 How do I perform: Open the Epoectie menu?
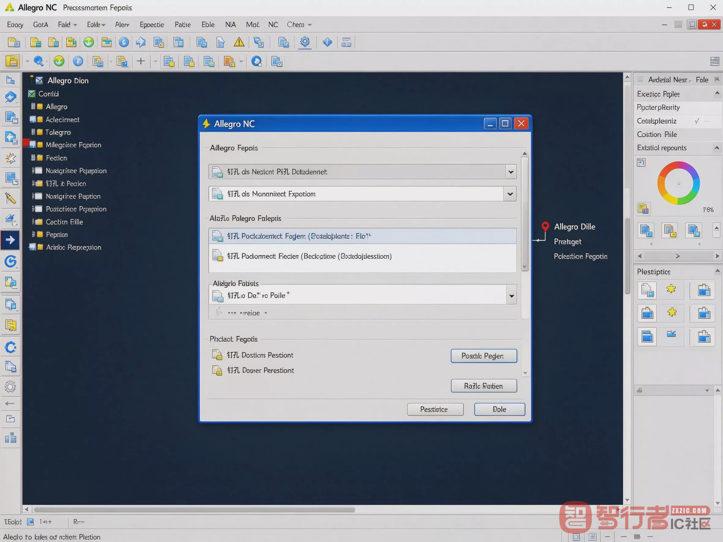[x=152, y=25]
